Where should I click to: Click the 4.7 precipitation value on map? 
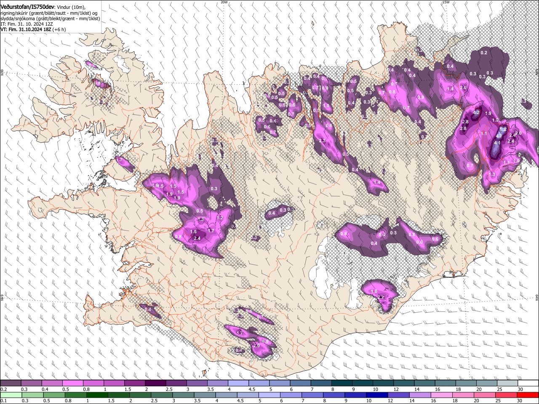tap(499, 136)
